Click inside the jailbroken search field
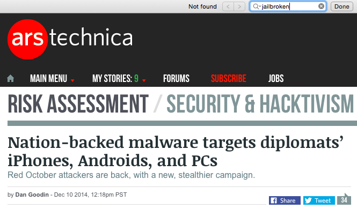 pyautogui.click(x=288, y=6)
